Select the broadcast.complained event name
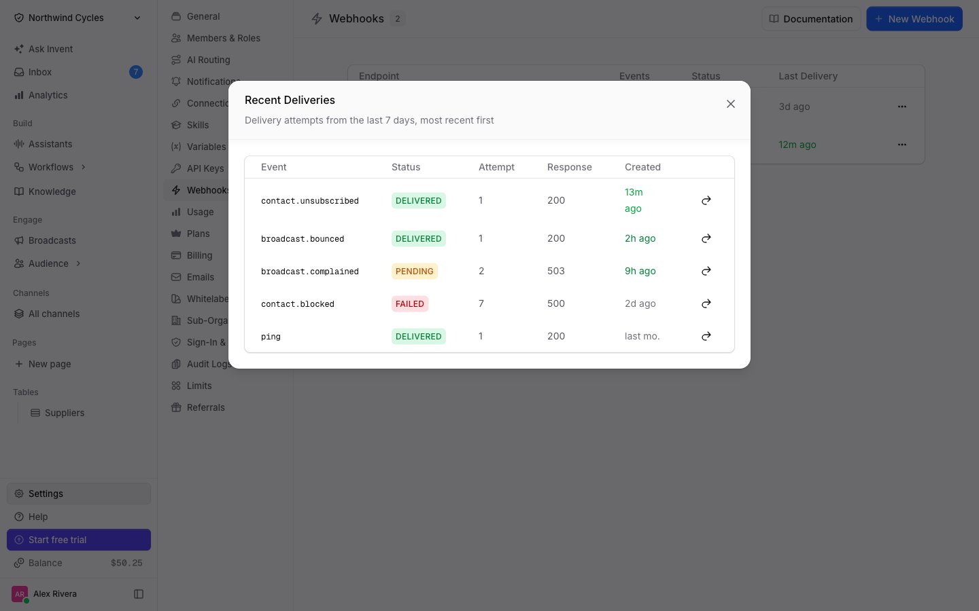Image resolution: width=979 pixels, height=611 pixels. (x=310, y=272)
